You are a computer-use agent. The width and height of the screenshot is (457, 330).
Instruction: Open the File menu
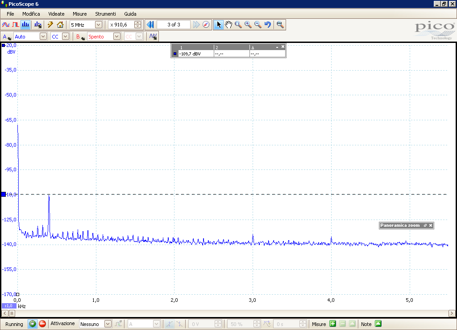[10, 14]
